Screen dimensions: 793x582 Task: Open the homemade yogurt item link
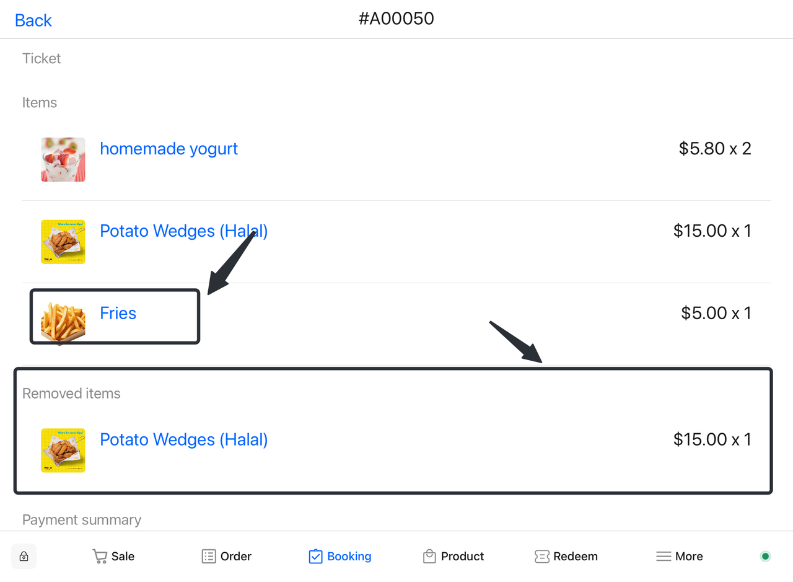169,149
